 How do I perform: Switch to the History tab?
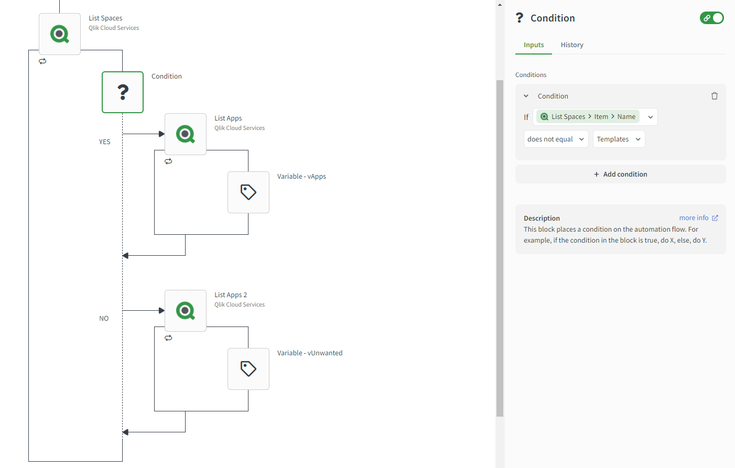click(572, 45)
